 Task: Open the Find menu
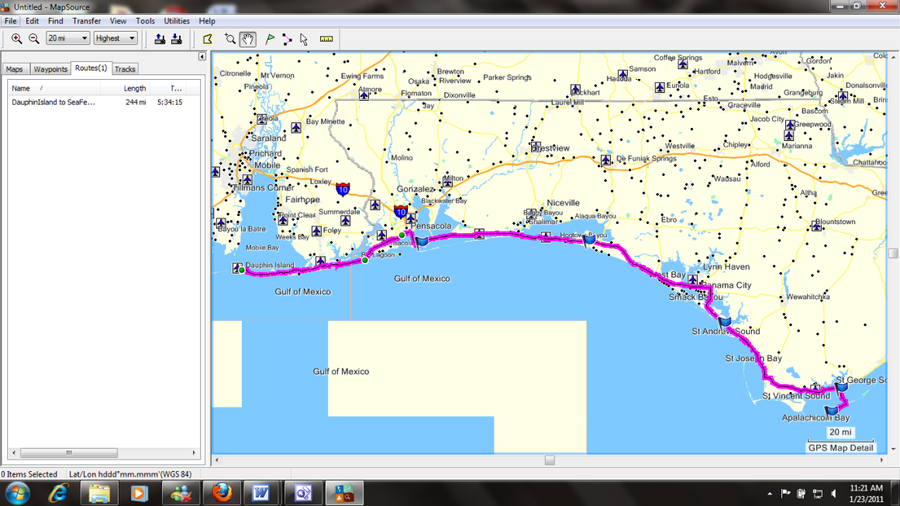[56, 21]
